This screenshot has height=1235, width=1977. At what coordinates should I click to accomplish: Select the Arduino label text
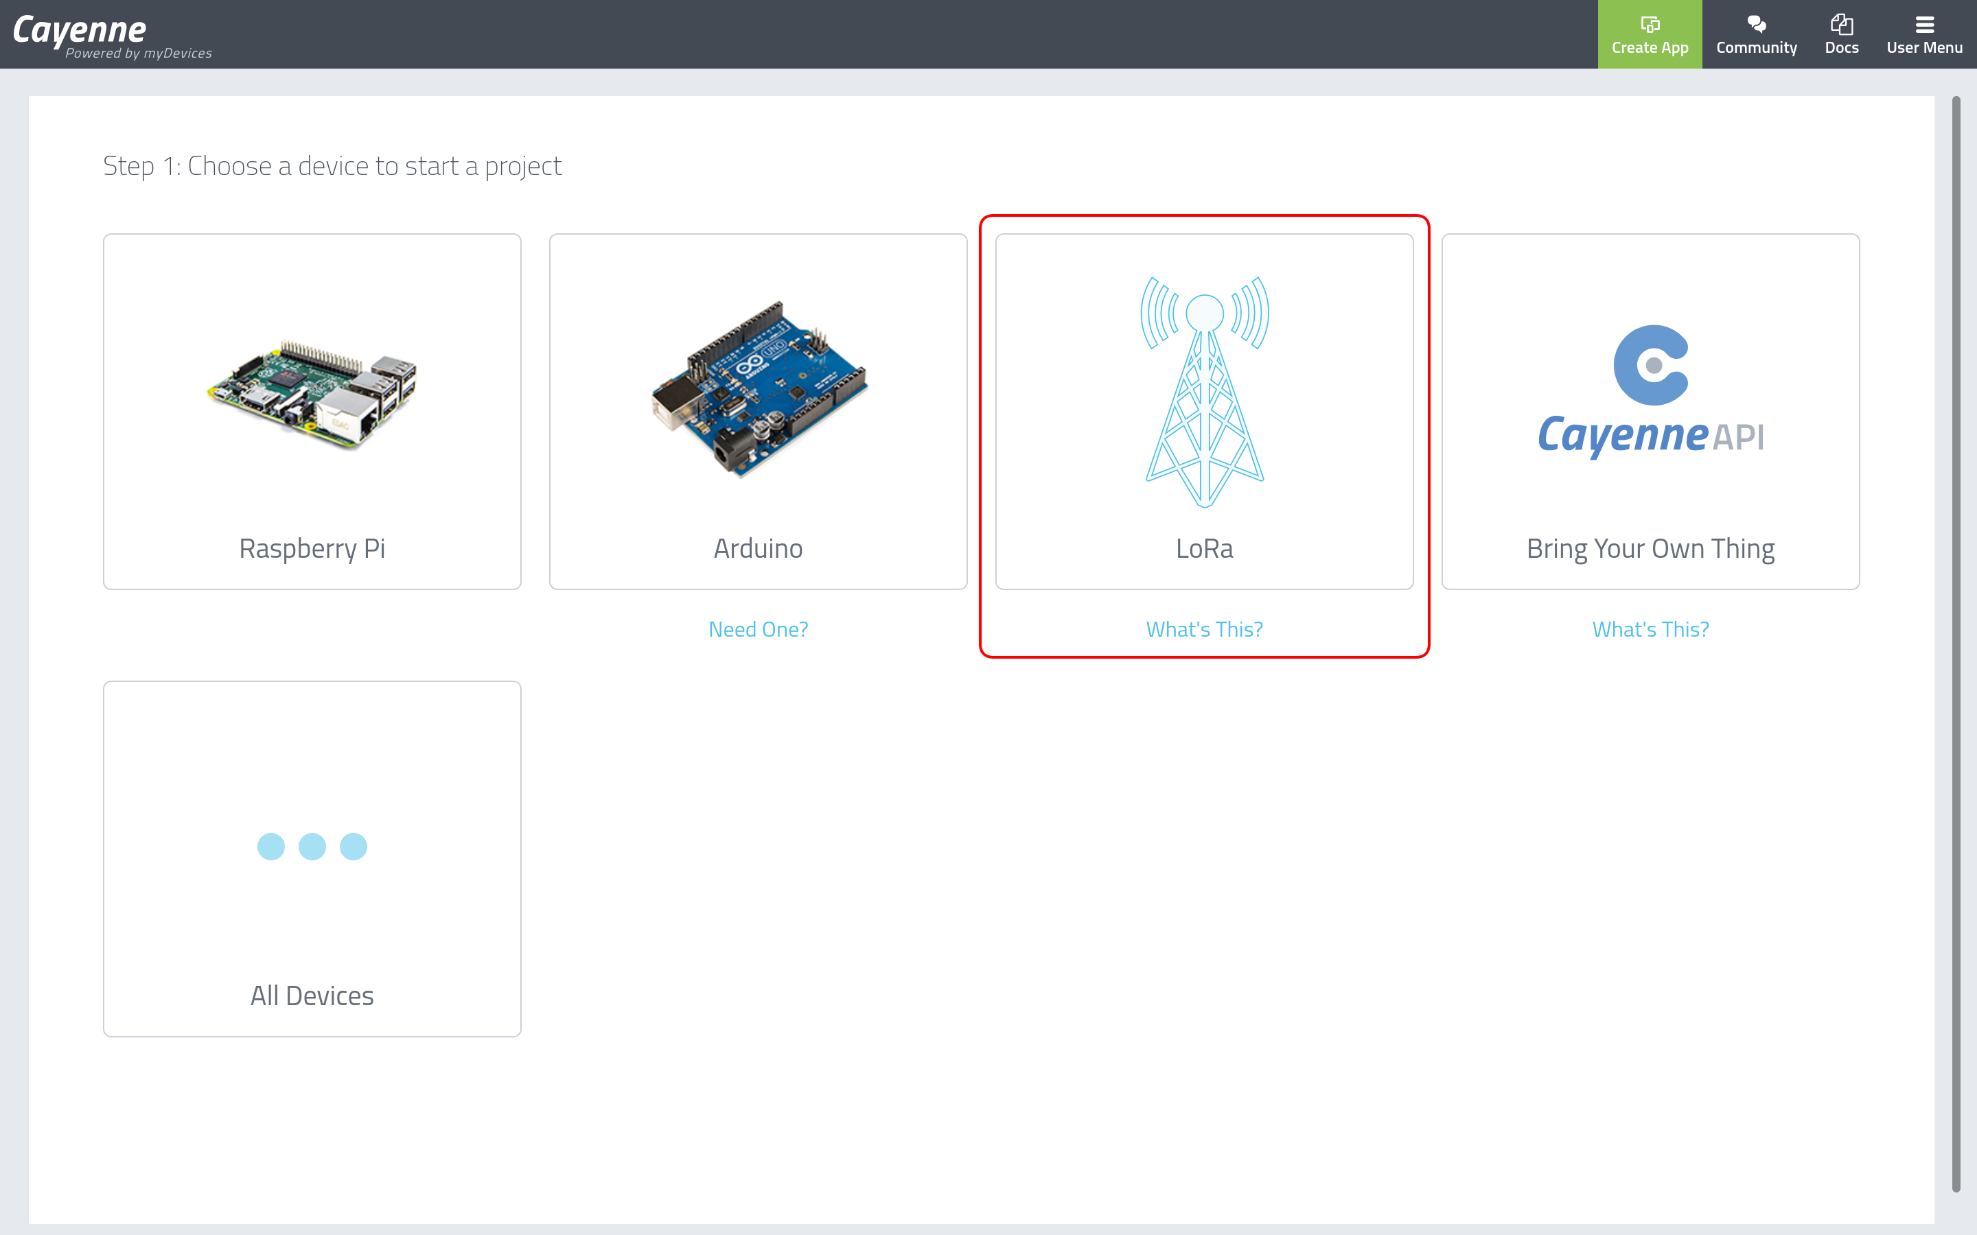[758, 548]
